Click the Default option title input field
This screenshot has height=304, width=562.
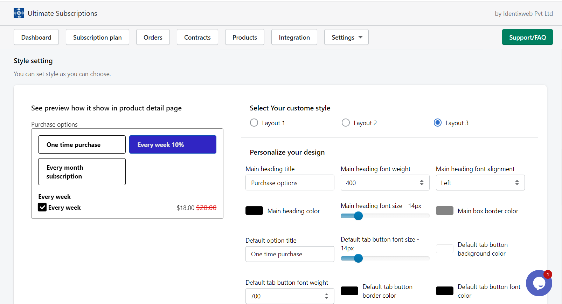290,254
